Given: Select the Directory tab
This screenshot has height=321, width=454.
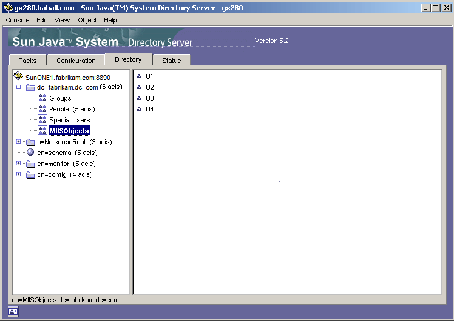Looking at the screenshot, I should pyautogui.click(x=128, y=59).
